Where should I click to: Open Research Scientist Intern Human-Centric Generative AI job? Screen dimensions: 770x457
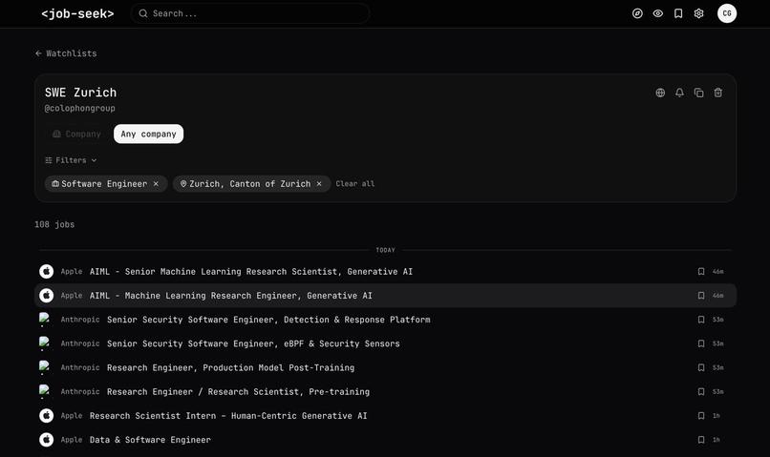click(x=386, y=416)
